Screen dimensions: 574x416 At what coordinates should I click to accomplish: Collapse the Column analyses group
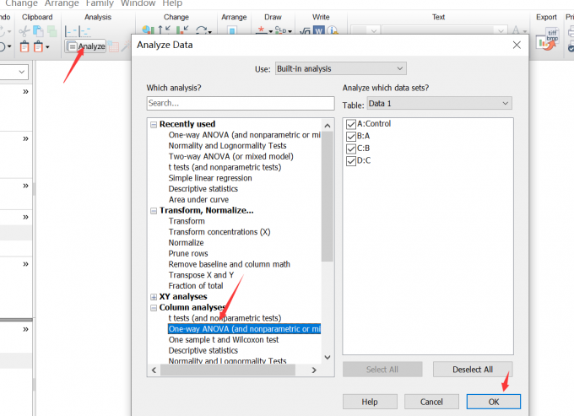point(154,308)
